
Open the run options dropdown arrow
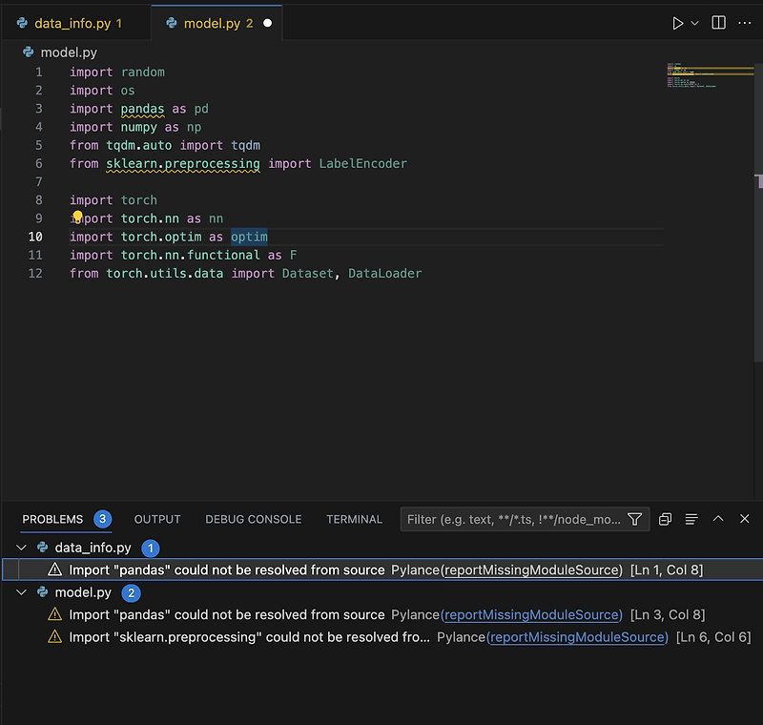695,23
